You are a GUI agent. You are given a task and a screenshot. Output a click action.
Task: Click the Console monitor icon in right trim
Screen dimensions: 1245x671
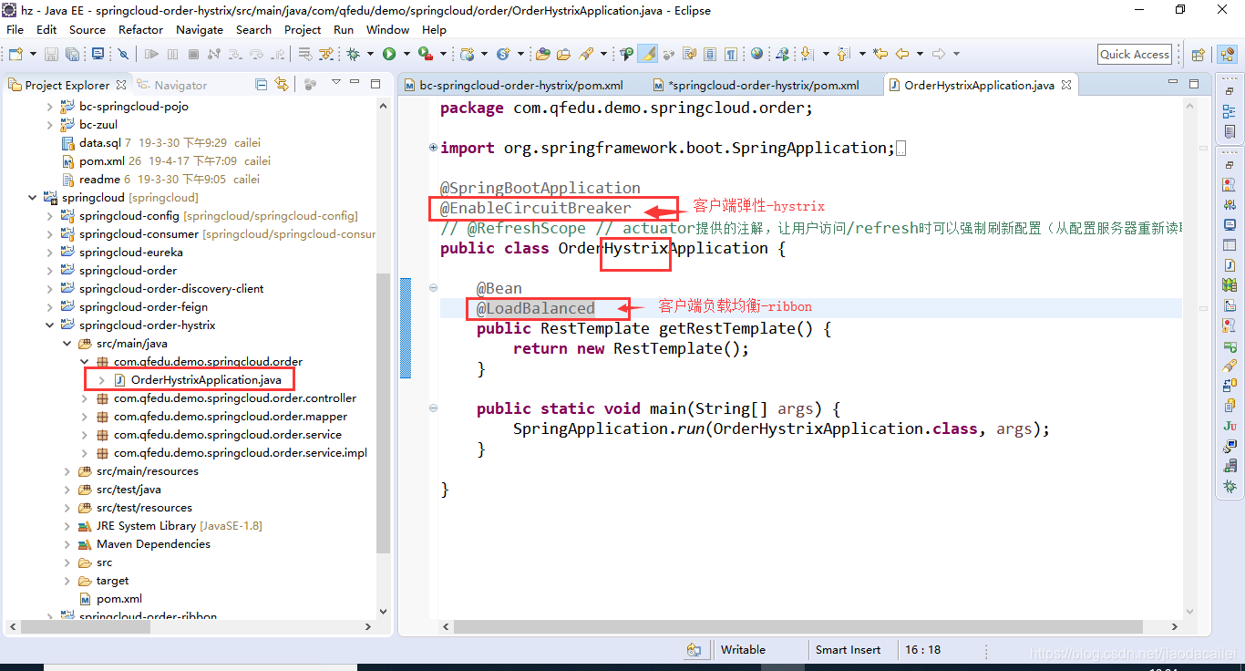1230,224
